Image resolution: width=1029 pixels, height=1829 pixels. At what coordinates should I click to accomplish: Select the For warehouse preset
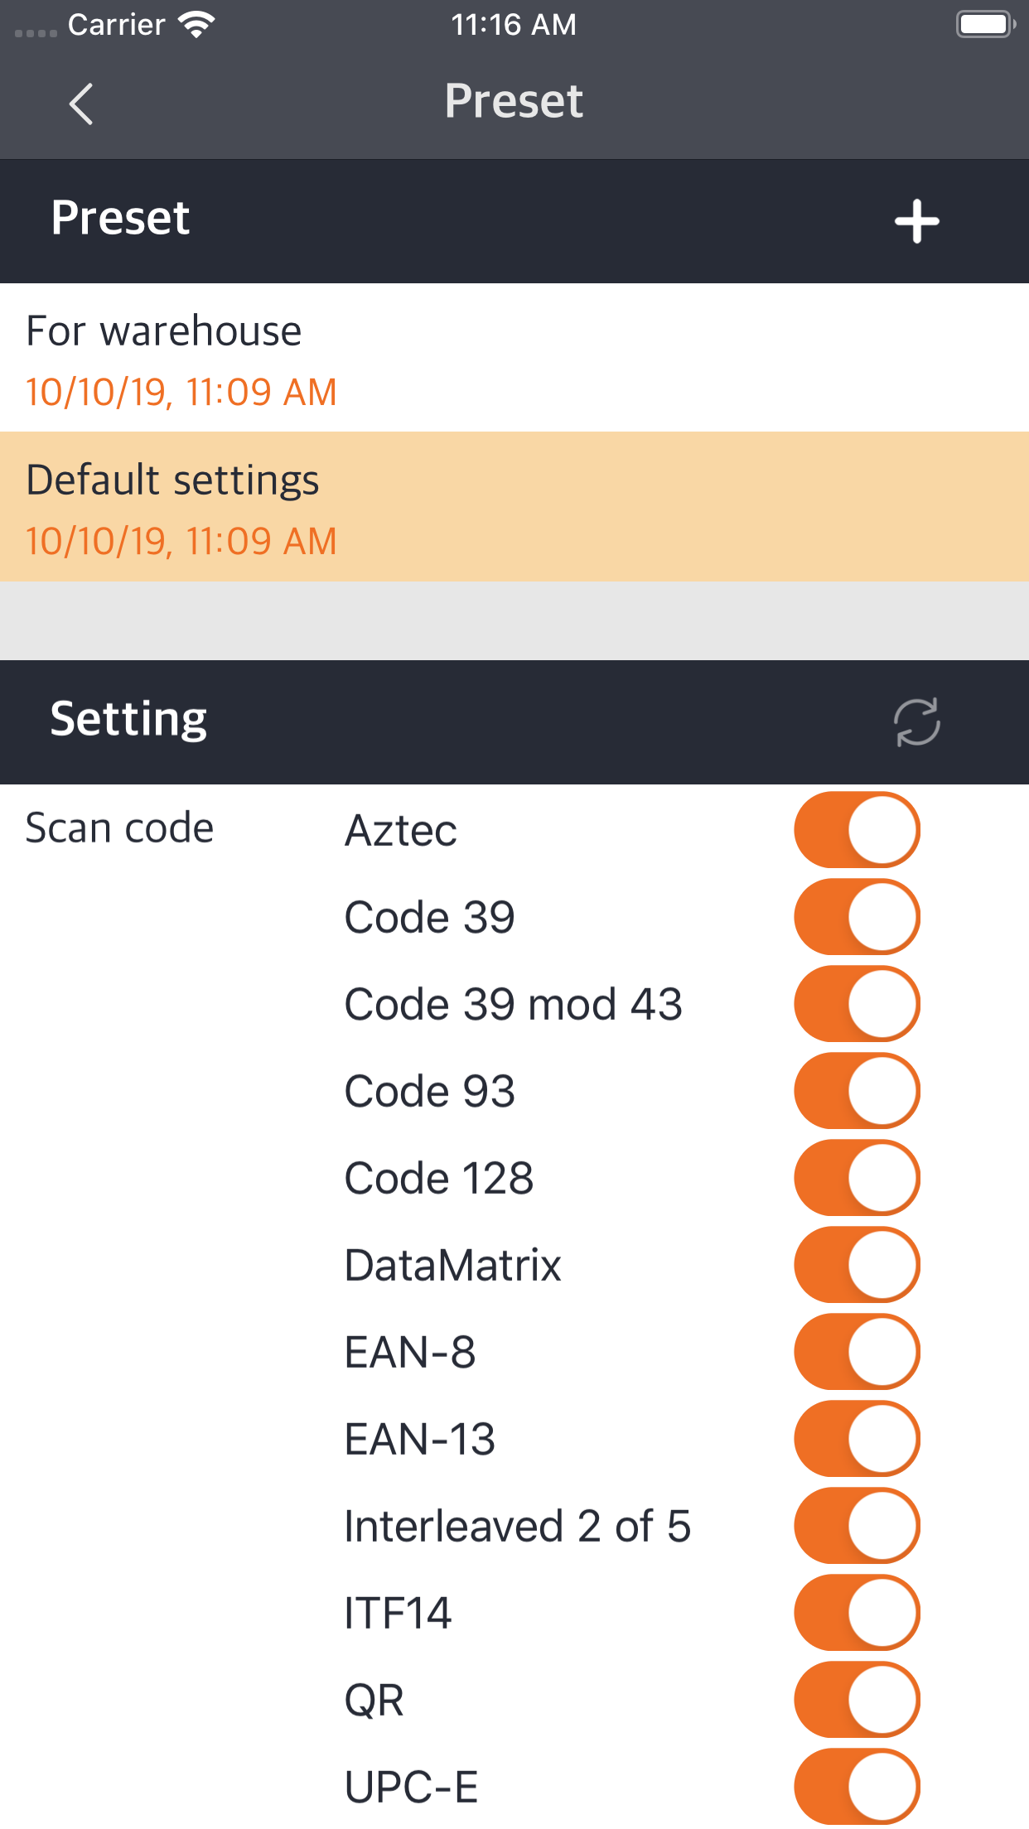tap(514, 358)
